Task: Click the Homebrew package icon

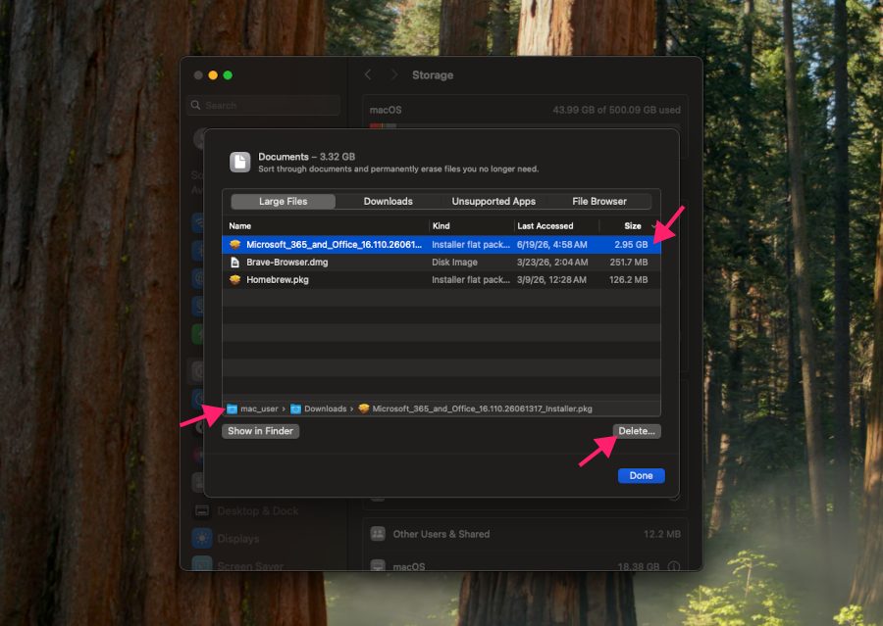Action: (234, 279)
